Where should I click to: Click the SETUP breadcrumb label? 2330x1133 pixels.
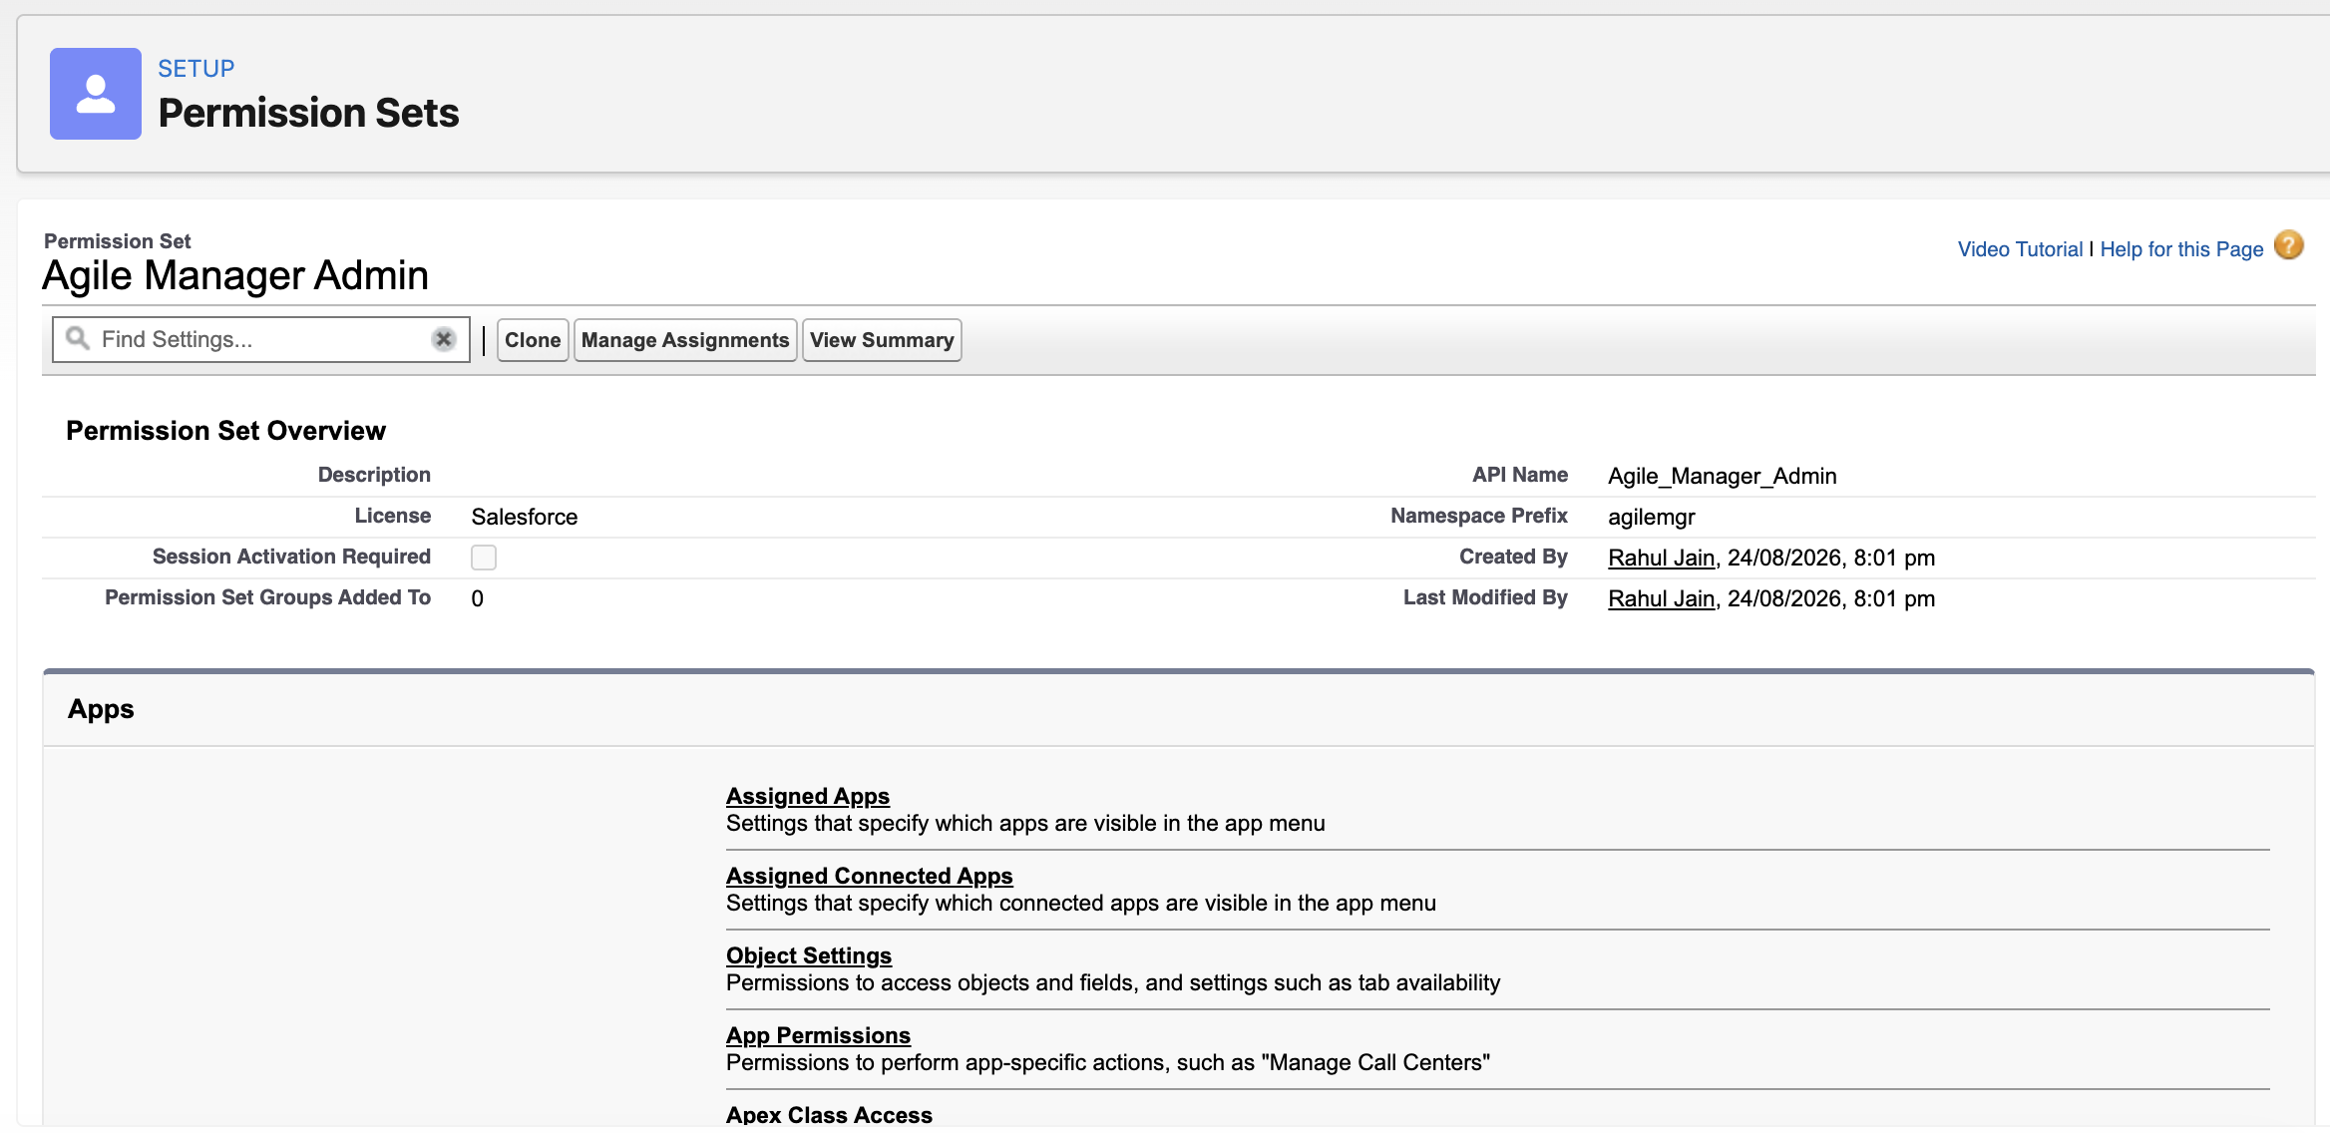point(196,69)
